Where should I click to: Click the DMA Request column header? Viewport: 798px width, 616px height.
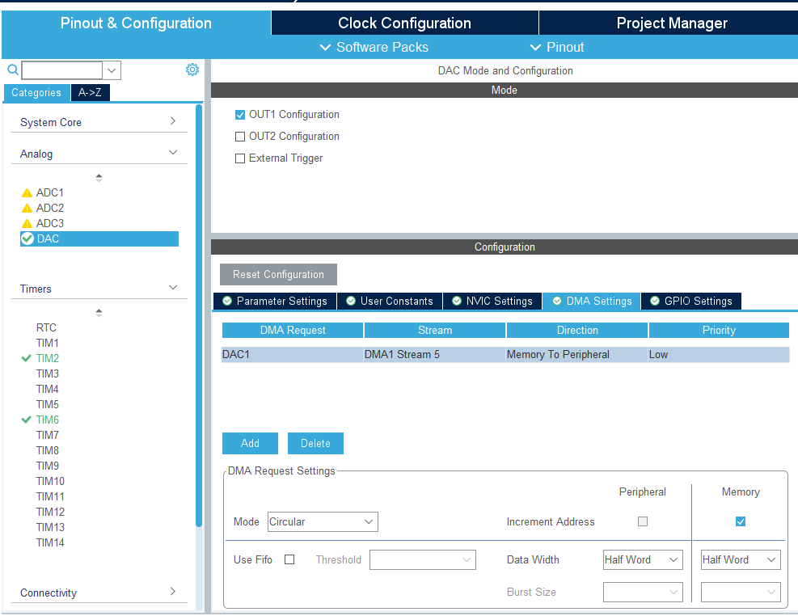[x=293, y=330]
